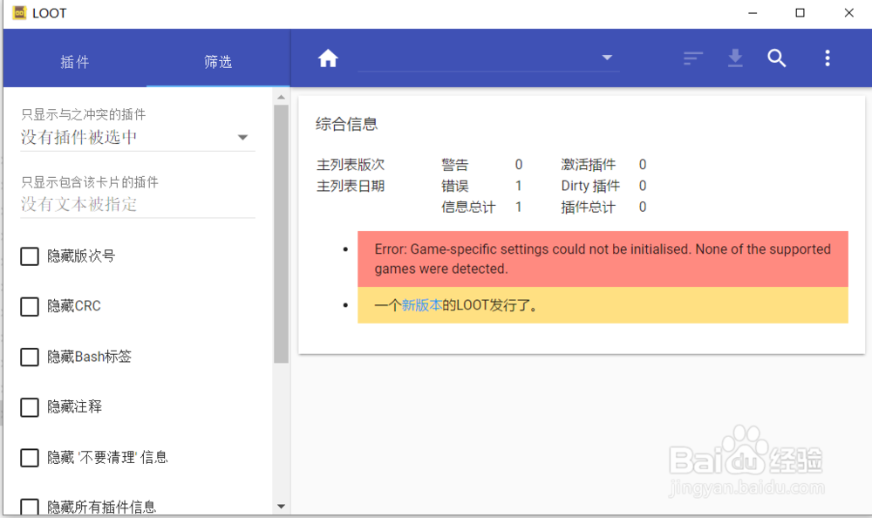Click sidebar scrollbar up arrow

click(281, 97)
